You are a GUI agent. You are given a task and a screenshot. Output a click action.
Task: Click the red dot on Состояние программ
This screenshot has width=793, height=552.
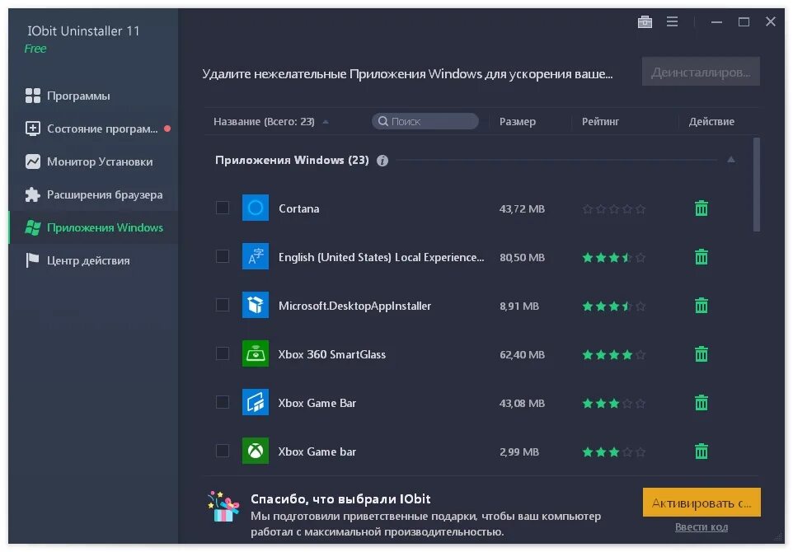pyautogui.click(x=167, y=129)
